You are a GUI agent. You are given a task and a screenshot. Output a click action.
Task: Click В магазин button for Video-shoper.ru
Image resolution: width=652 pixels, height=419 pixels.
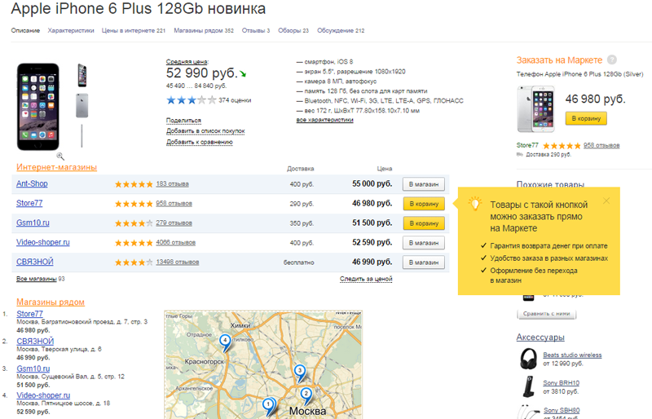pyautogui.click(x=424, y=243)
